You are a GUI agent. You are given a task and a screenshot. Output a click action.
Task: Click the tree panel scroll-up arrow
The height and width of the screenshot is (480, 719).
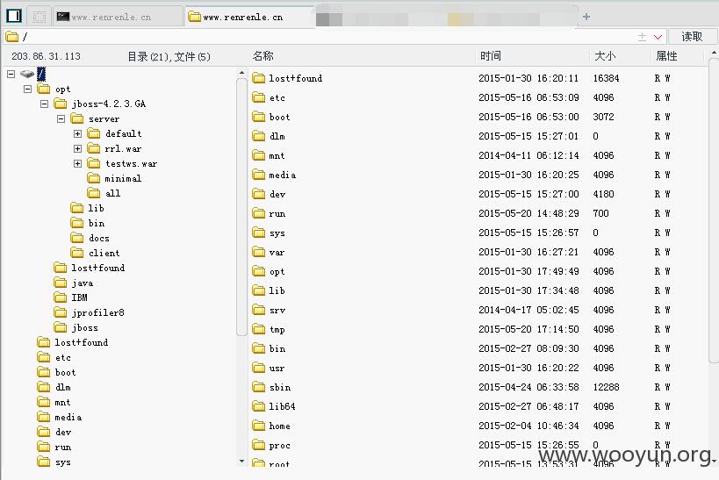[x=241, y=73]
